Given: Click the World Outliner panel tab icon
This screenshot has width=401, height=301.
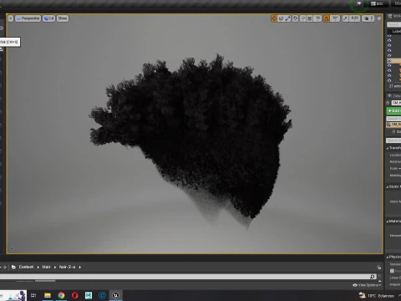Looking at the screenshot, I should 390,17.
